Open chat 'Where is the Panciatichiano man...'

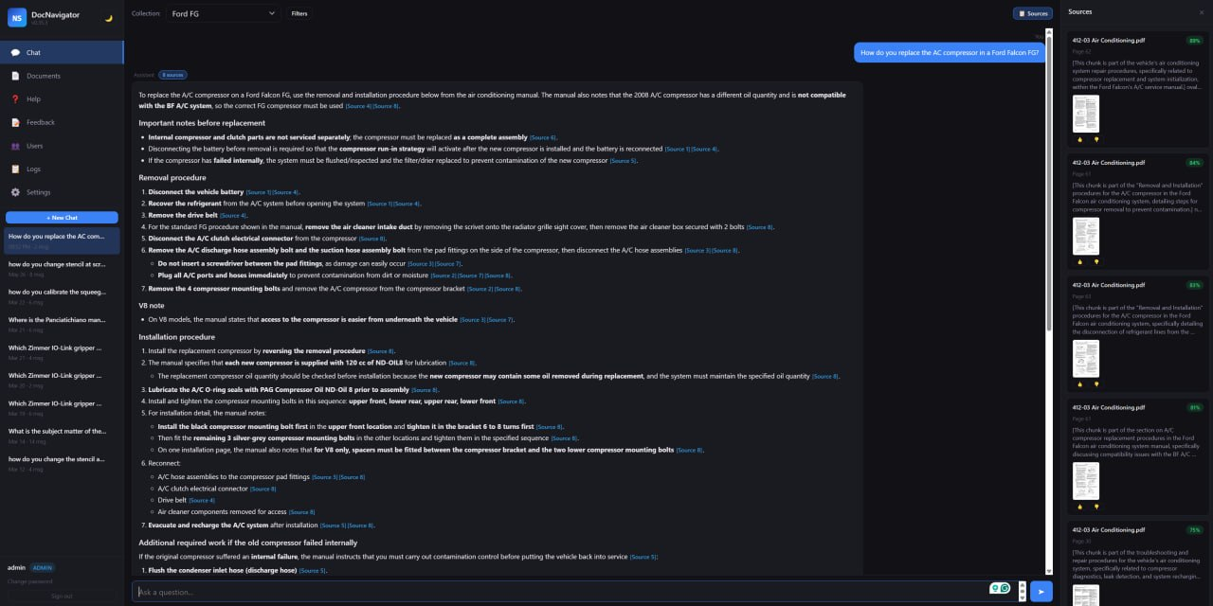point(62,323)
